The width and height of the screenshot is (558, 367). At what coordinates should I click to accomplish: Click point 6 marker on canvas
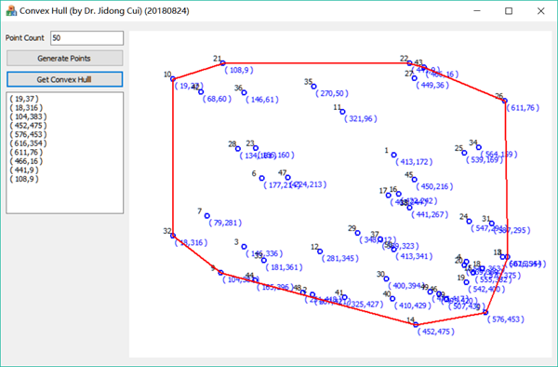262,178
